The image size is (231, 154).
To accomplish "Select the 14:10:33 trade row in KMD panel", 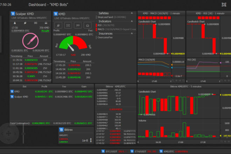I will tap(73, 73).
